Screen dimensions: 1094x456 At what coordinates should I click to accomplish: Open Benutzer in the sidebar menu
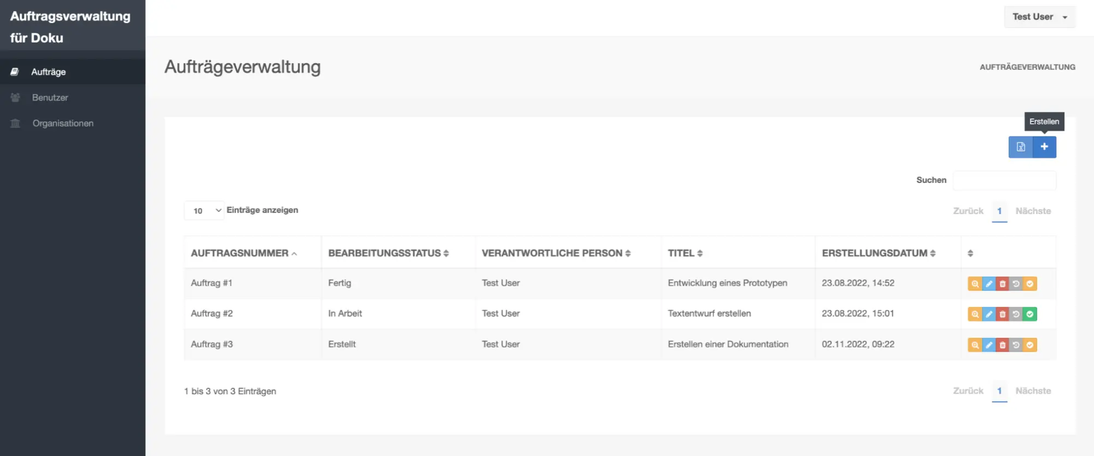(50, 98)
